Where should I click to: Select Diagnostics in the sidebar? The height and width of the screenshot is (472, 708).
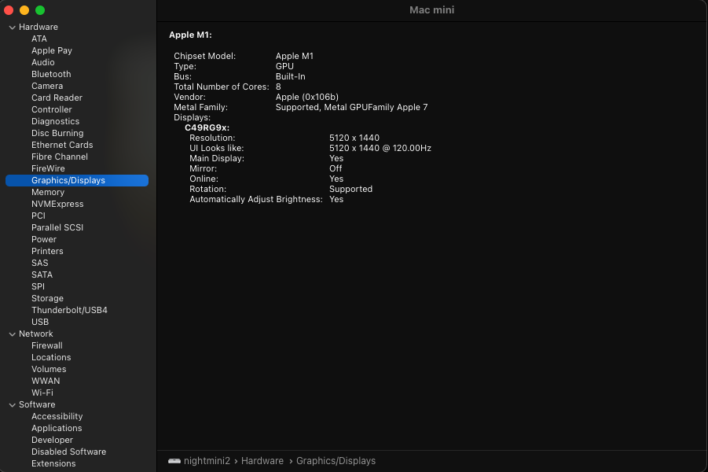coord(55,121)
